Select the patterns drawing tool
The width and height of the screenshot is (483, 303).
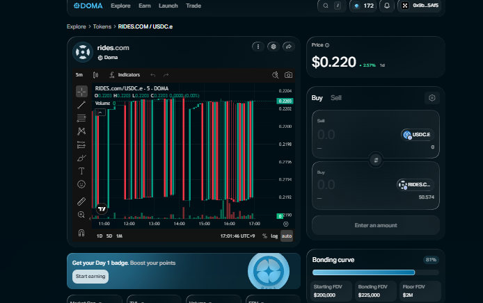point(81,131)
